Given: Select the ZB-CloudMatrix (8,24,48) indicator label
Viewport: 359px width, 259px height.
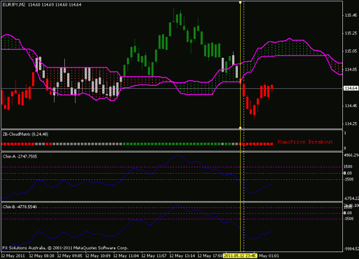Looking at the screenshot, I should 25,134.
